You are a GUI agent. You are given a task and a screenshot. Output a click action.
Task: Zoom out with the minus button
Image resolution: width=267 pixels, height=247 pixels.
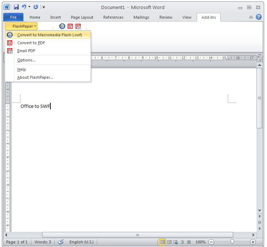211,242
